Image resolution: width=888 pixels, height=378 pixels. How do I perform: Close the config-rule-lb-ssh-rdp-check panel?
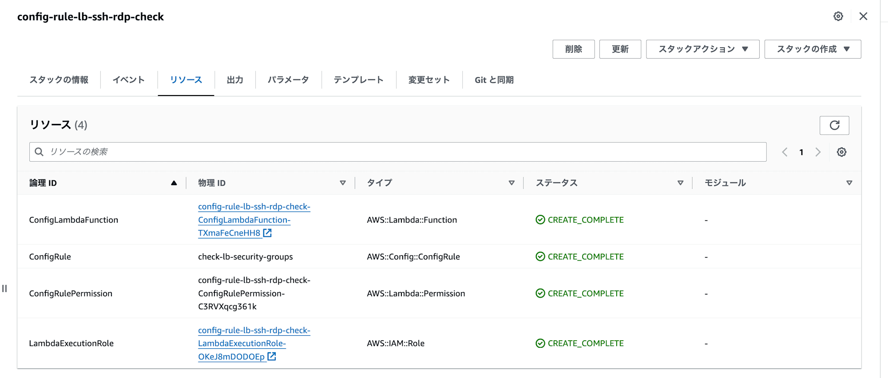coord(863,16)
